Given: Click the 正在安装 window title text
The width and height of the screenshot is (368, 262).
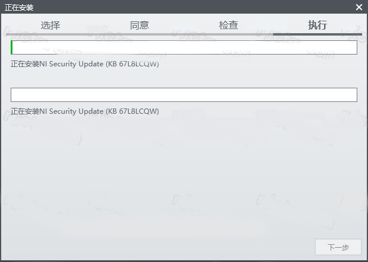Looking at the screenshot, I should pos(19,7).
